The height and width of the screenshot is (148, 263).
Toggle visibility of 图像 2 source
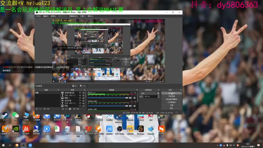coord(80,98)
